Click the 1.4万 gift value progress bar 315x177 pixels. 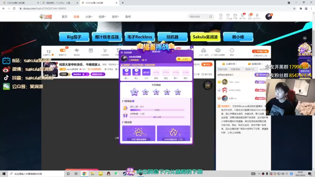(x=157, y=117)
